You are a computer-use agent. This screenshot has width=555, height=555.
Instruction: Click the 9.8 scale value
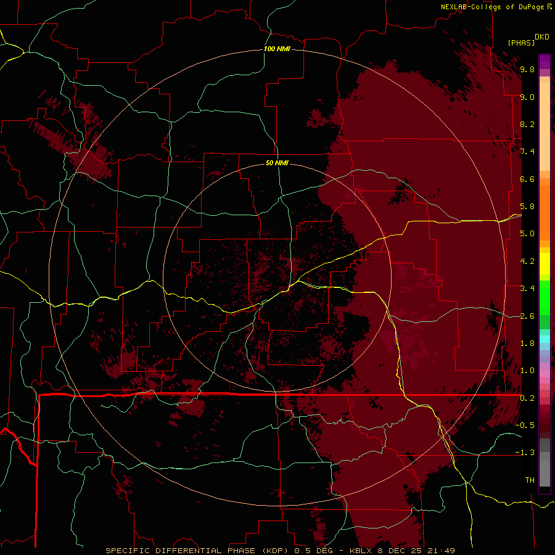tap(527, 69)
